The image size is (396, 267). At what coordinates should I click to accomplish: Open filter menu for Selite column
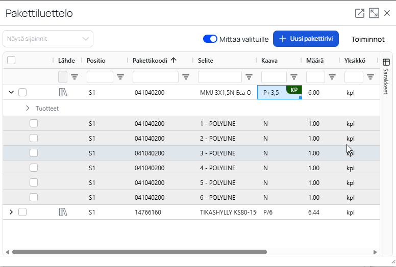249,77
